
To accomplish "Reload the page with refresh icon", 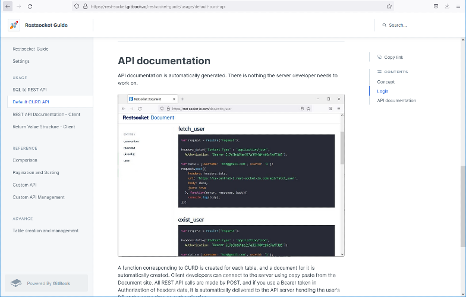I will (30, 6).
